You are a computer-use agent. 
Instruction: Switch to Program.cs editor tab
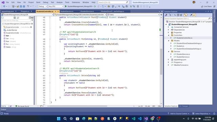tap(25, 11)
